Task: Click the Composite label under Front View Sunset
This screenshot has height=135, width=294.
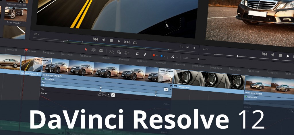Action: pyautogui.click(x=253, y=97)
